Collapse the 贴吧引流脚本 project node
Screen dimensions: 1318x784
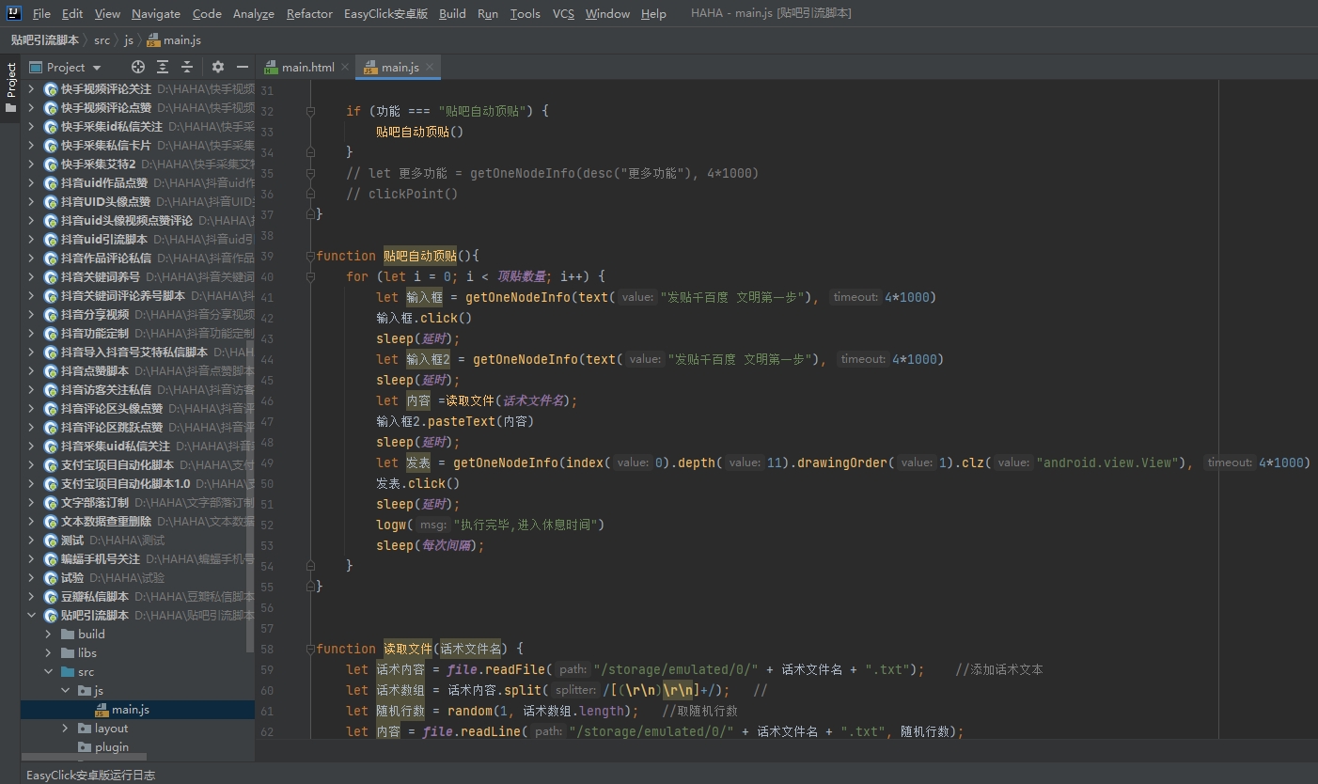(x=31, y=616)
